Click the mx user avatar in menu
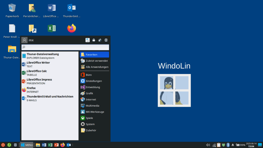The height and width of the screenshot is (148, 263). click(x=24, y=40)
